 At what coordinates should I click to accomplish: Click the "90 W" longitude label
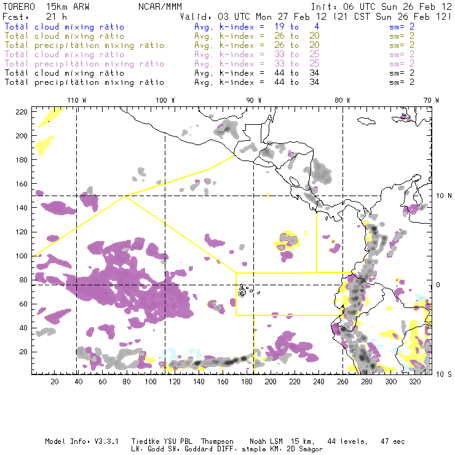[x=253, y=100]
